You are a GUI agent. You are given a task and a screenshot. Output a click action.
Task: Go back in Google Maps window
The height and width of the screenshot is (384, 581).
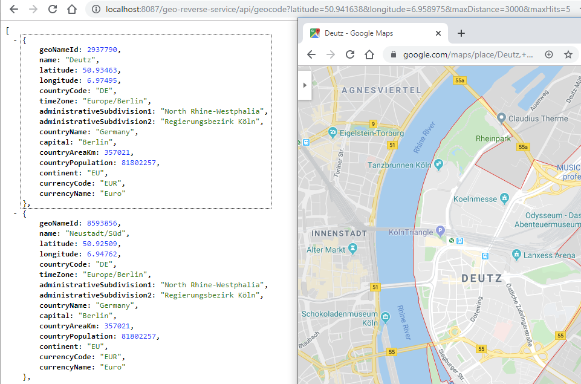click(x=311, y=54)
